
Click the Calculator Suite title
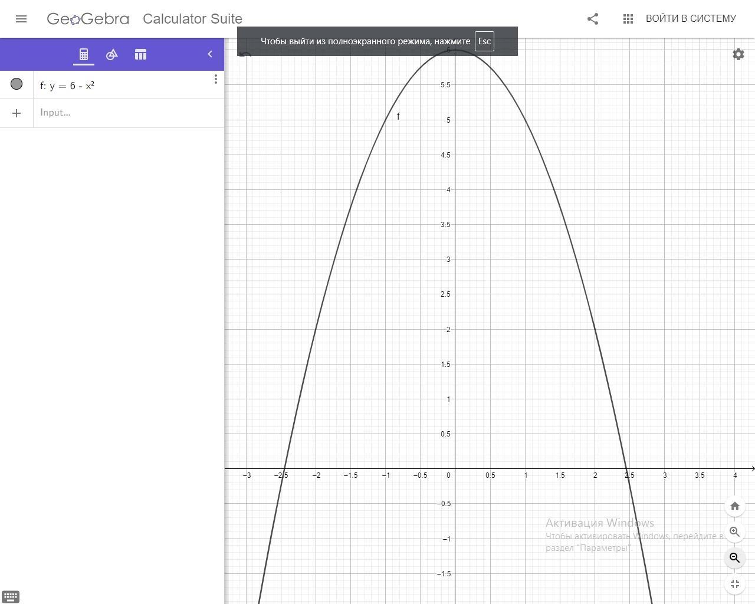[192, 19]
